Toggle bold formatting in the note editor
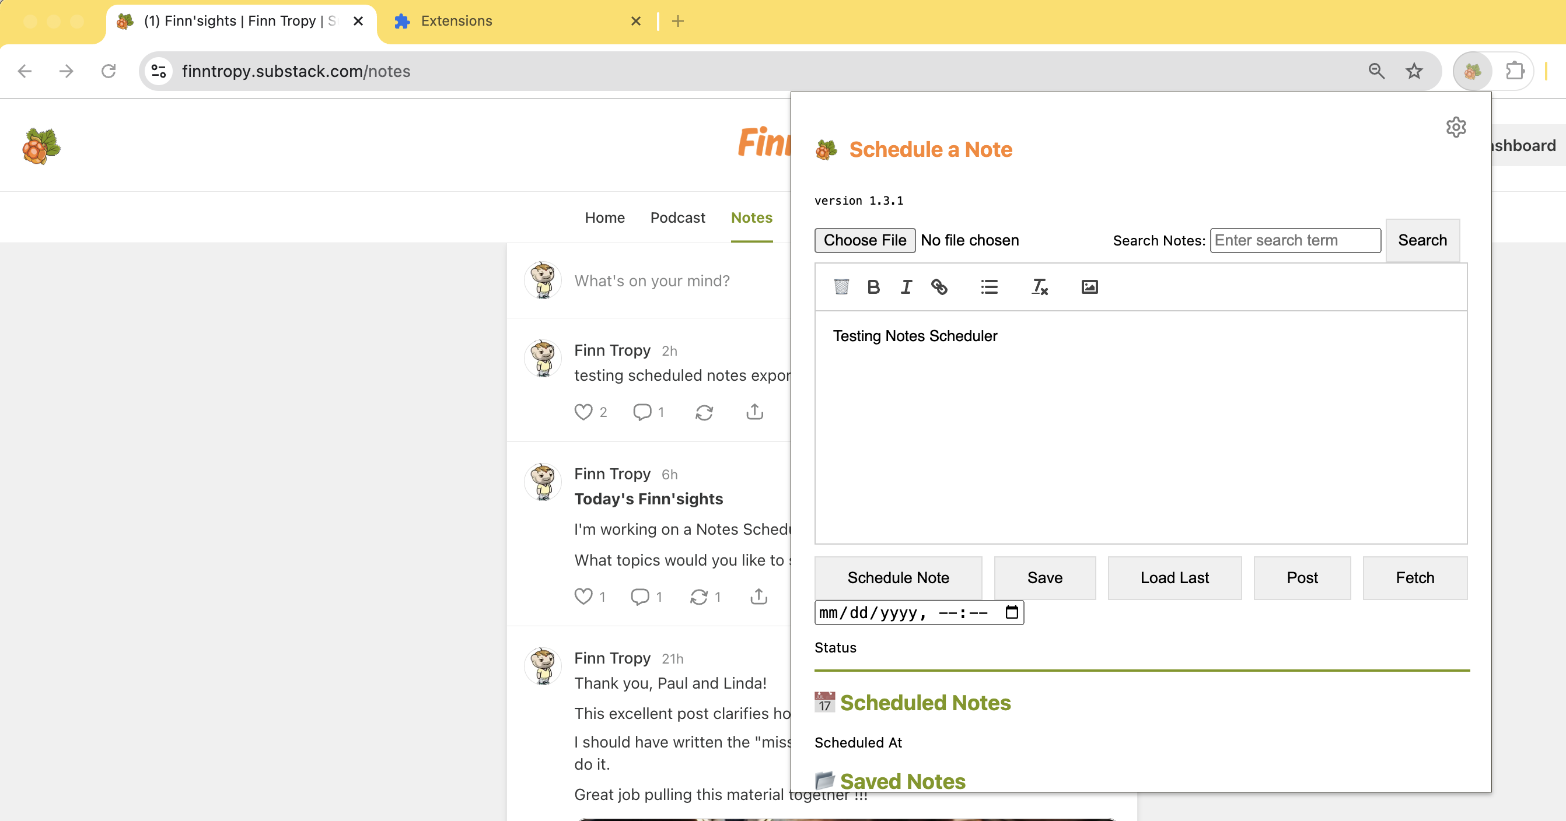The image size is (1566, 821). tap(873, 287)
